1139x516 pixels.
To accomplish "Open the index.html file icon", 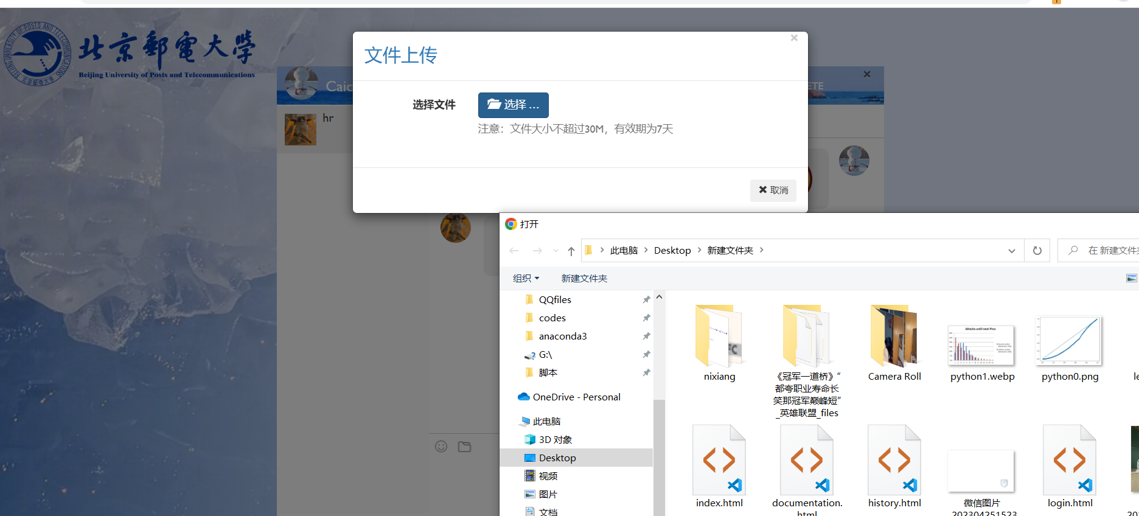I will pyautogui.click(x=719, y=460).
